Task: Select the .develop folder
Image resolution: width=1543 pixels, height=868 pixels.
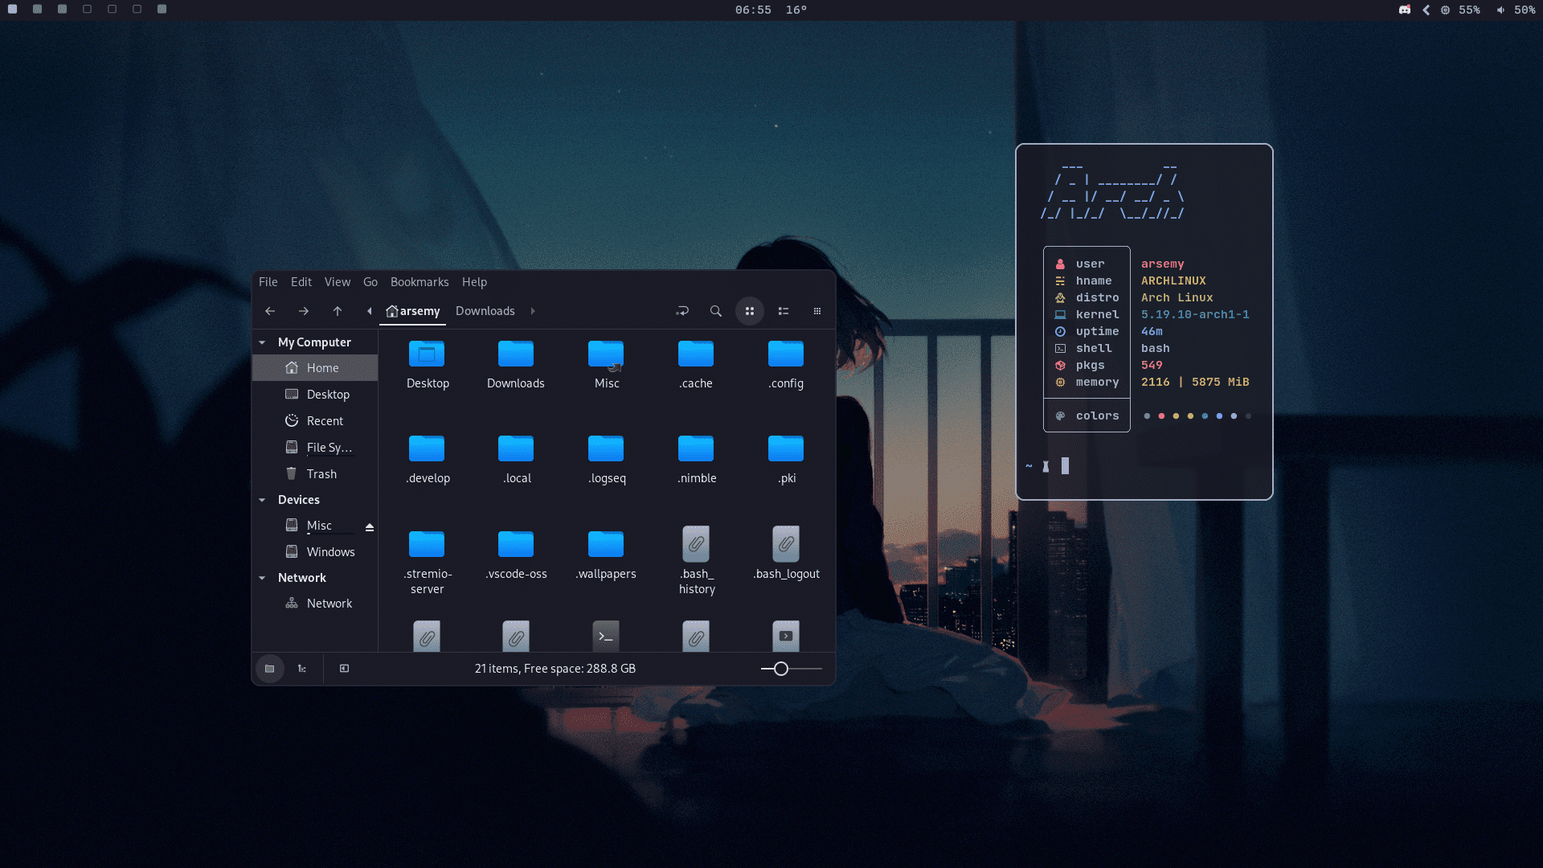Action: pyautogui.click(x=427, y=449)
